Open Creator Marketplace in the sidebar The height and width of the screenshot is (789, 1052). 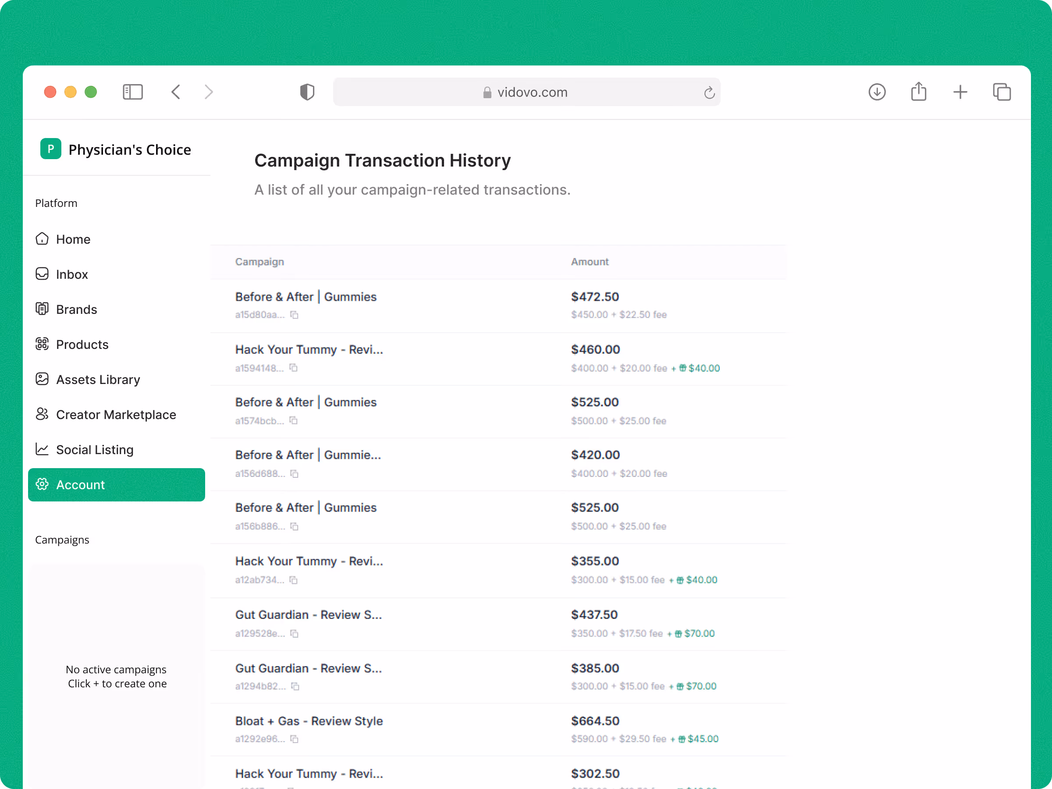point(117,415)
